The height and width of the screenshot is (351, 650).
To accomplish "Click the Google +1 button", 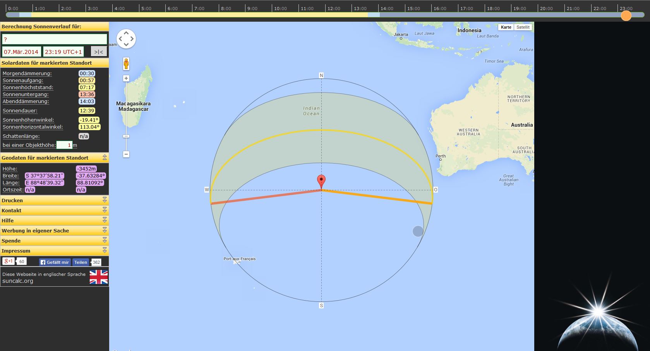I will point(9,261).
